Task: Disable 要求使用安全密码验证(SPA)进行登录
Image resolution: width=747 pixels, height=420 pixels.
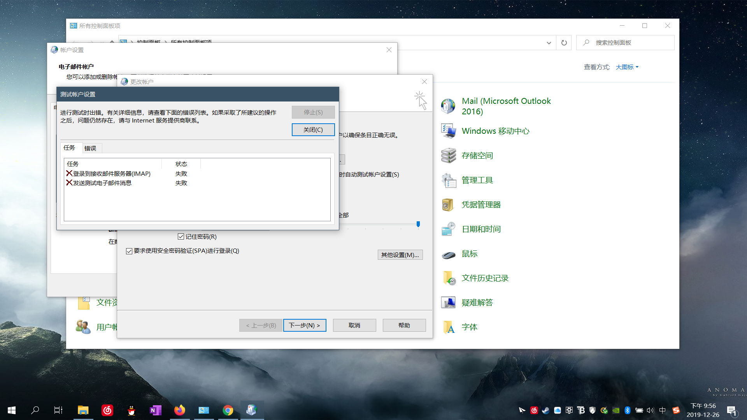Action: coord(129,251)
